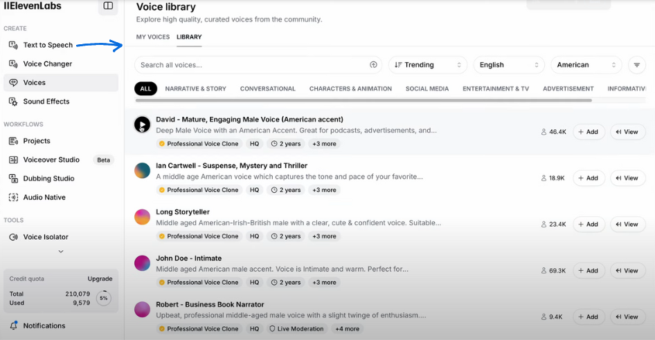View the Ian Cartwell voice
This screenshot has height=340, width=655.
(x=627, y=178)
